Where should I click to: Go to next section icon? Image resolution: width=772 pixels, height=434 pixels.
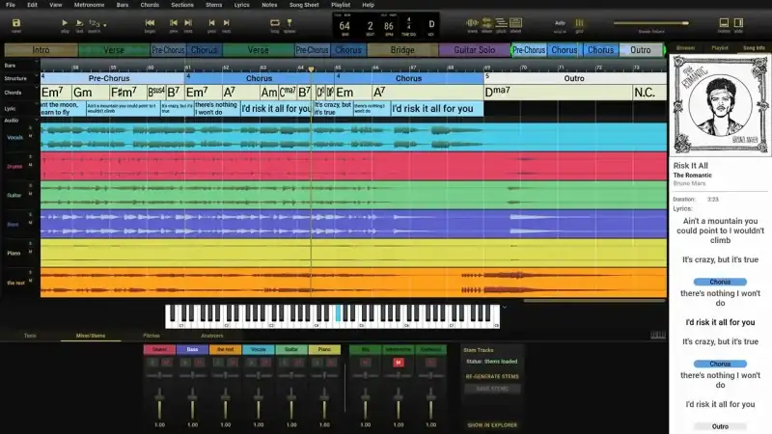coord(188,22)
